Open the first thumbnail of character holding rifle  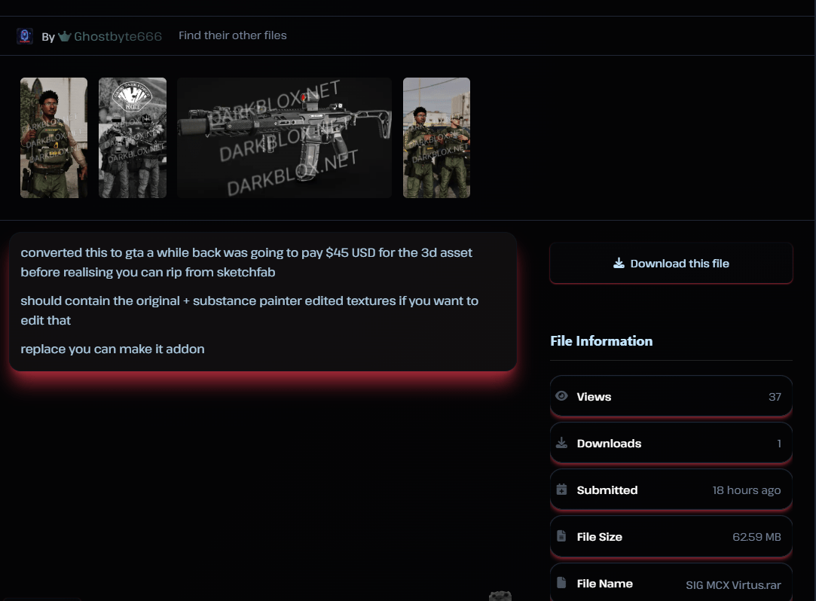tap(53, 138)
